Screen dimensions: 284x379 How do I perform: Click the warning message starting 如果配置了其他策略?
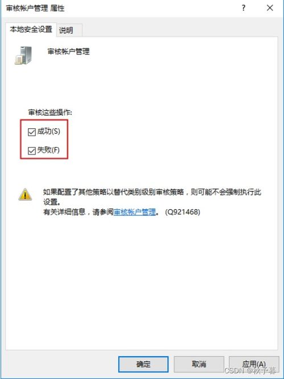click(152, 197)
